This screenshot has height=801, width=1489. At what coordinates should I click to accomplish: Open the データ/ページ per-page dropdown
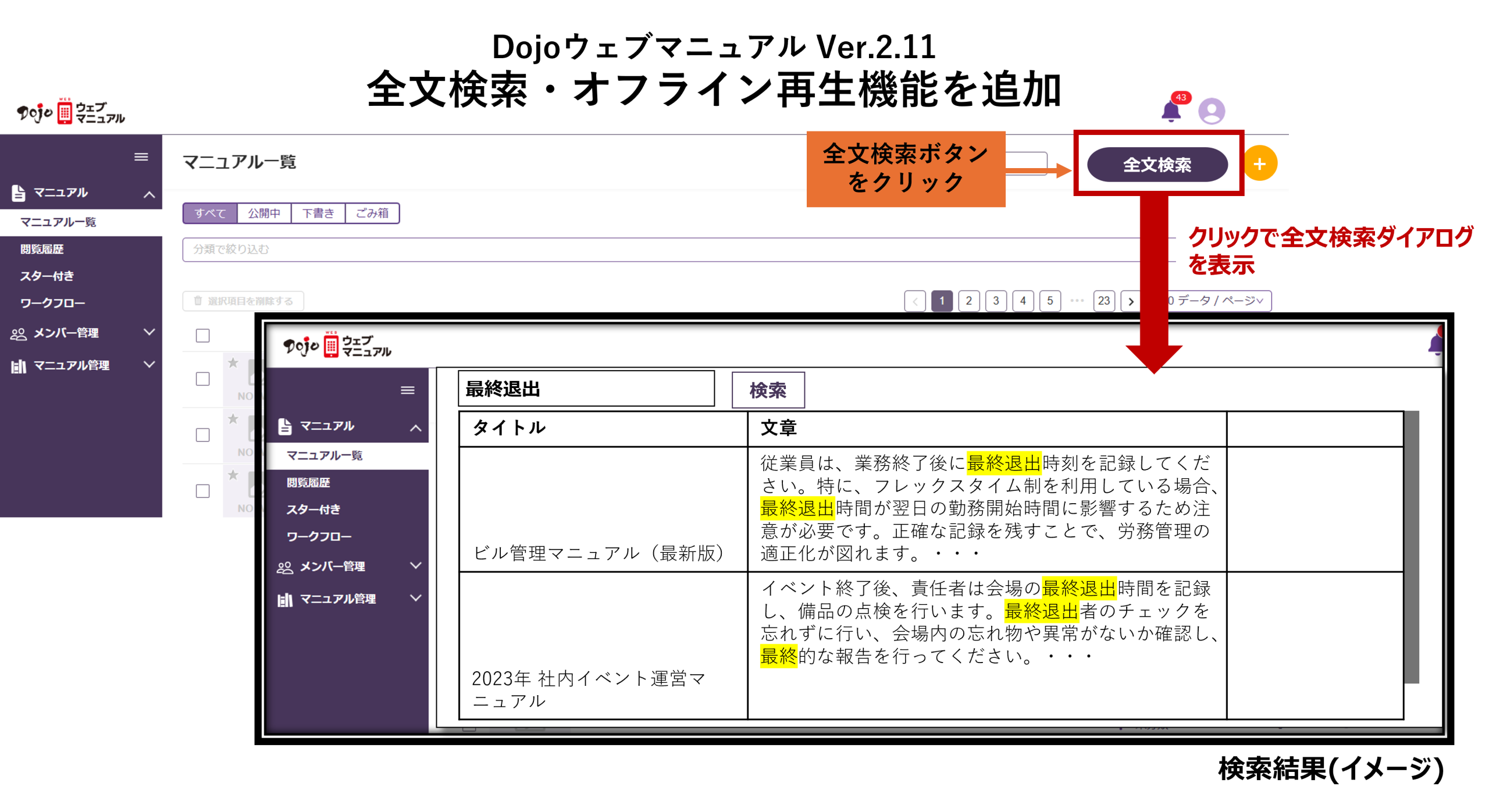pos(1220,301)
